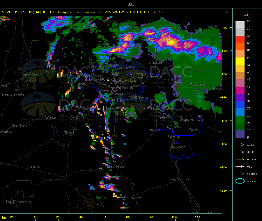Pick the magenta swatch below the 42 label

tap(240, 90)
